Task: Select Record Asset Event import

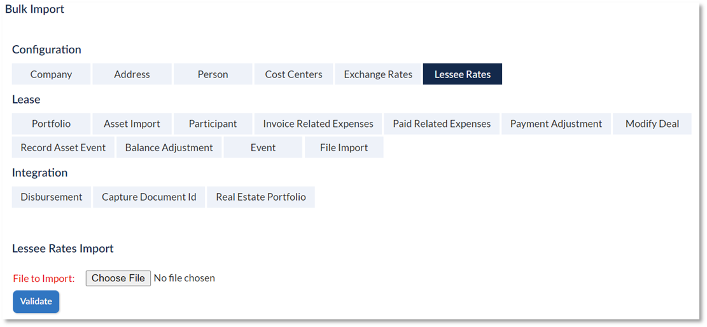Action: [63, 147]
